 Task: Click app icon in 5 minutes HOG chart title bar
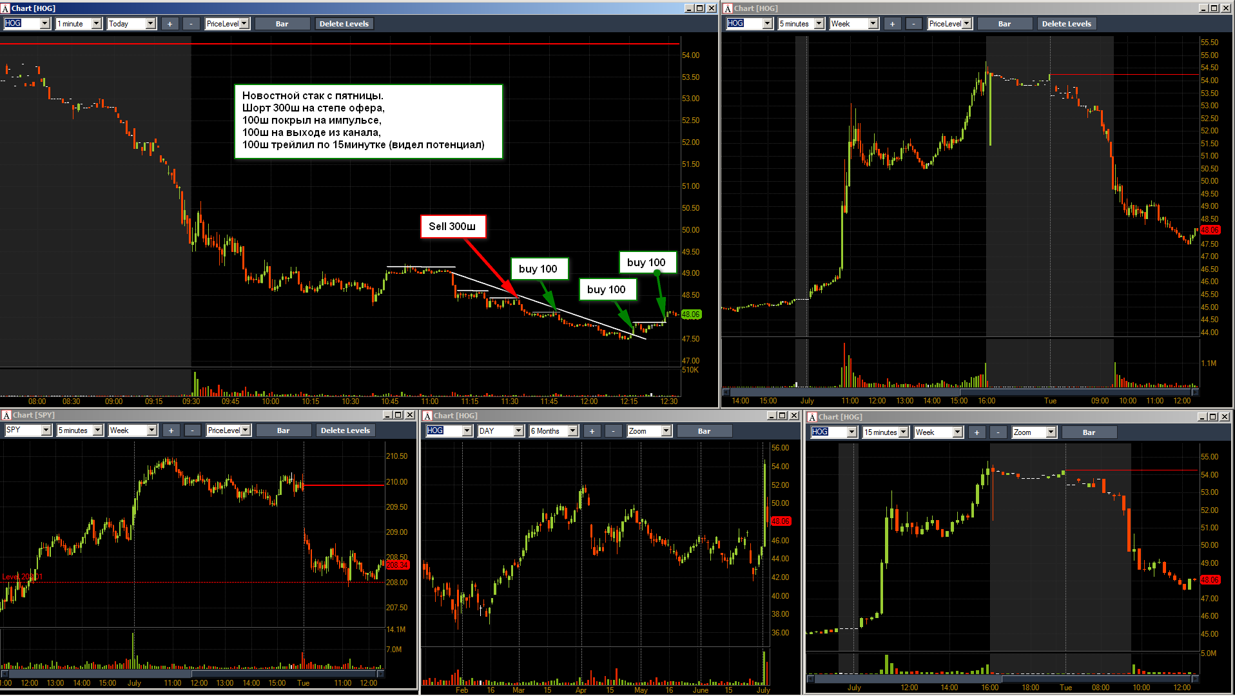(x=728, y=8)
